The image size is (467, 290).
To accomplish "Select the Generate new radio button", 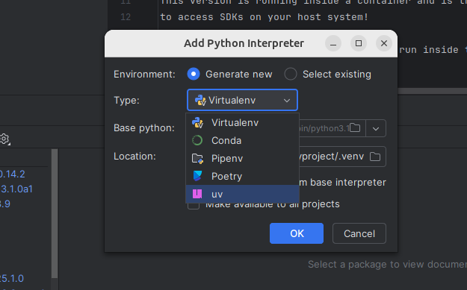I will pos(194,74).
